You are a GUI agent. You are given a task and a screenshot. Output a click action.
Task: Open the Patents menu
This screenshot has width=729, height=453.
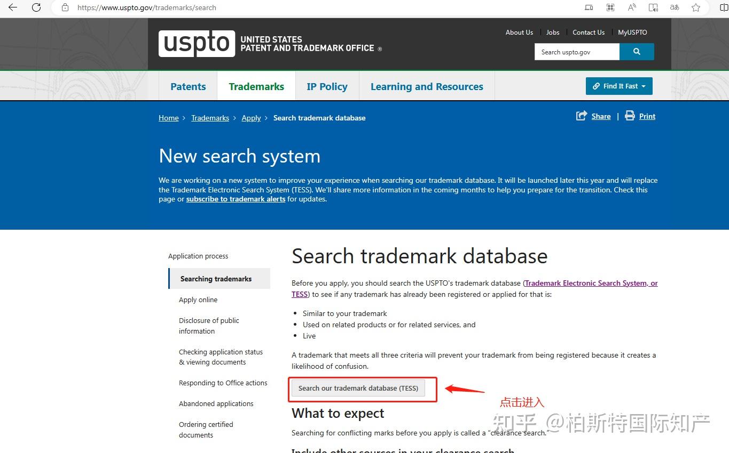[x=188, y=86]
